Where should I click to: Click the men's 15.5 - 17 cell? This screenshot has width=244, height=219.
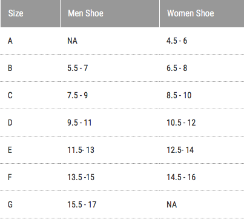tap(82, 204)
